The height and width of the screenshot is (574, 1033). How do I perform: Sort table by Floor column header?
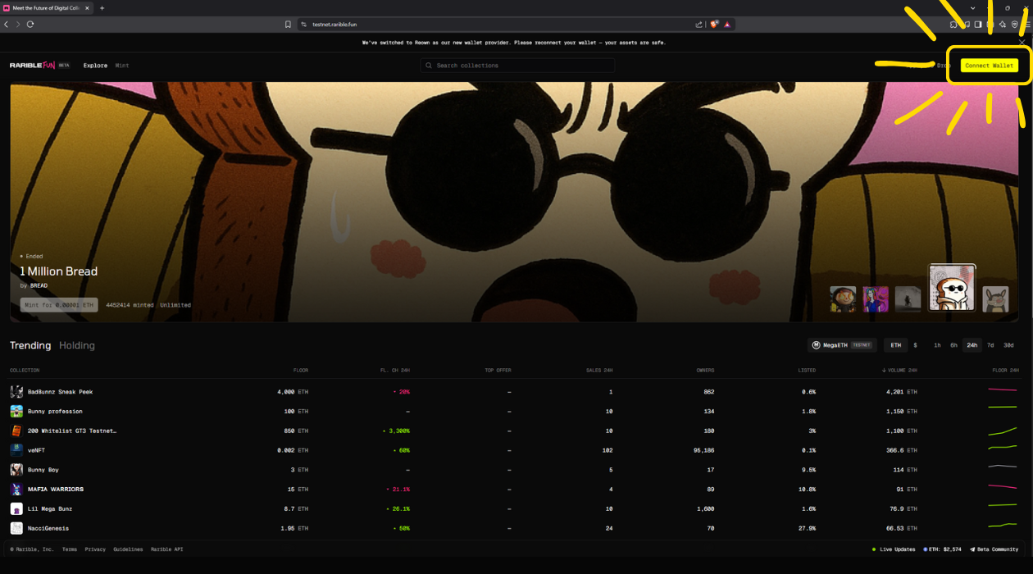click(301, 371)
